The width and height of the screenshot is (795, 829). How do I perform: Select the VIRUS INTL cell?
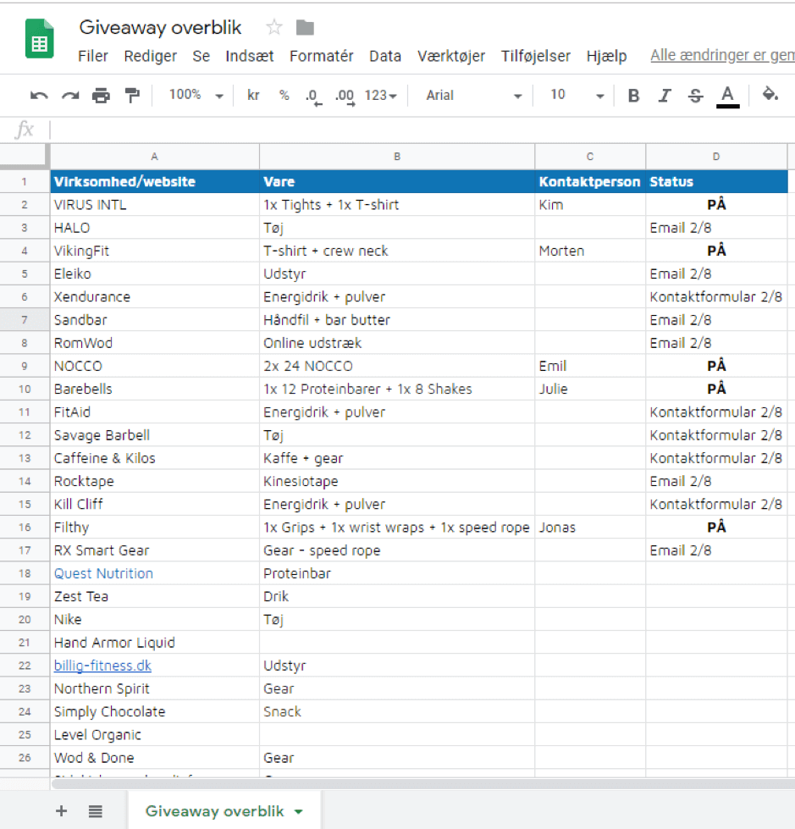pos(154,205)
